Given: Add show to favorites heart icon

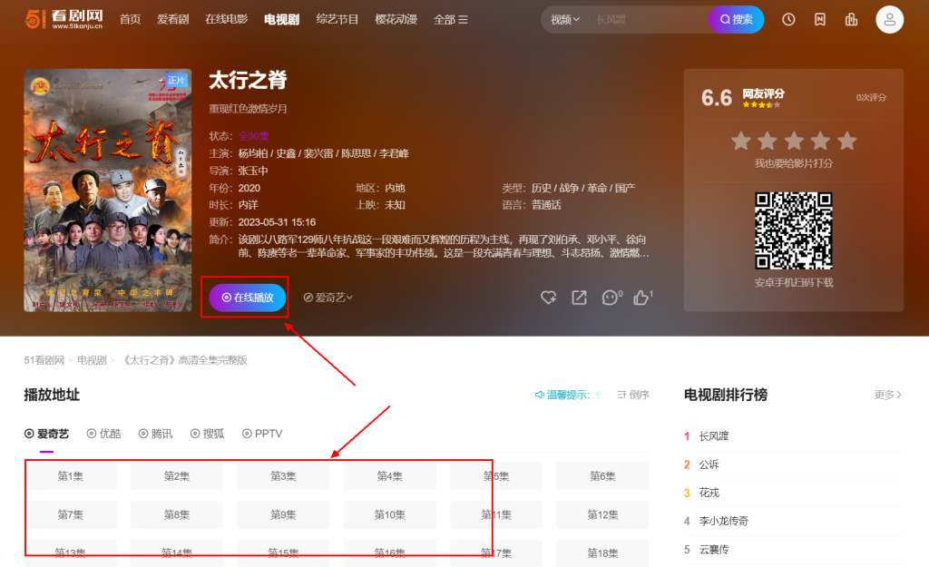Looking at the screenshot, I should pos(548,298).
